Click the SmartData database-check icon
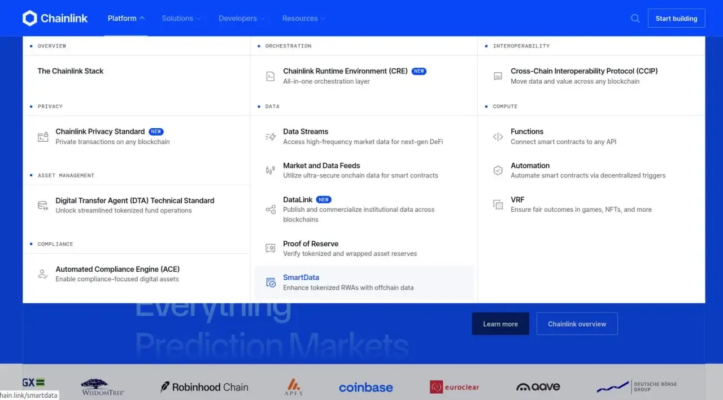Image resolution: width=723 pixels, height=400 pixels. [x=271, y=282]
